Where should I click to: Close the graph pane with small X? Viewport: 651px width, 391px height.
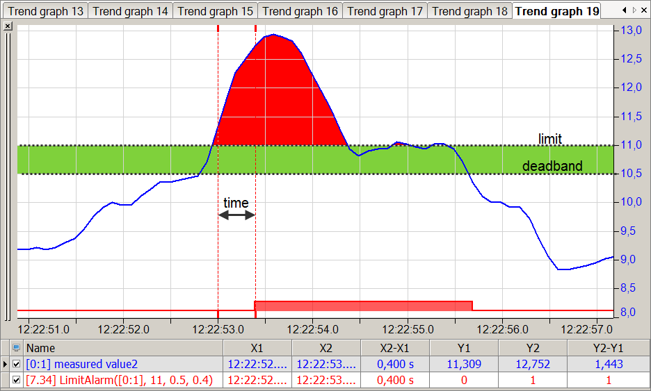[x=8, y=26]
